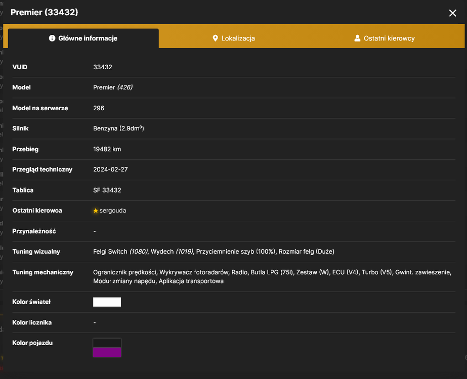Screen dimensions: 467x379
Task: Click the dialog title Premier (33432)
Action: 45,13
